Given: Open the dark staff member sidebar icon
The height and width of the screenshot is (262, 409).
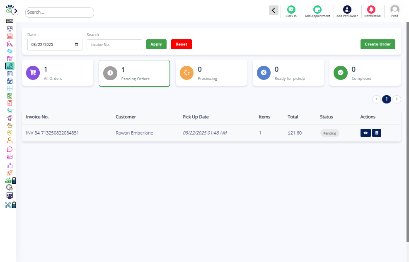Looking at the screenshot, I should [x=10, y=195].
